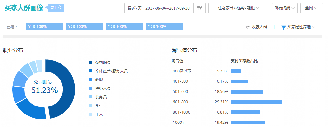Expand the 住宅家具>柜类>鞋柜 category dropdown
The width and height of the screenshot is (328, 127).
click(x=239, y=8)
